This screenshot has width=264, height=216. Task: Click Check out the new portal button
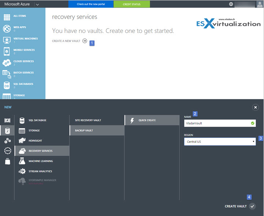tap(91, 4)
